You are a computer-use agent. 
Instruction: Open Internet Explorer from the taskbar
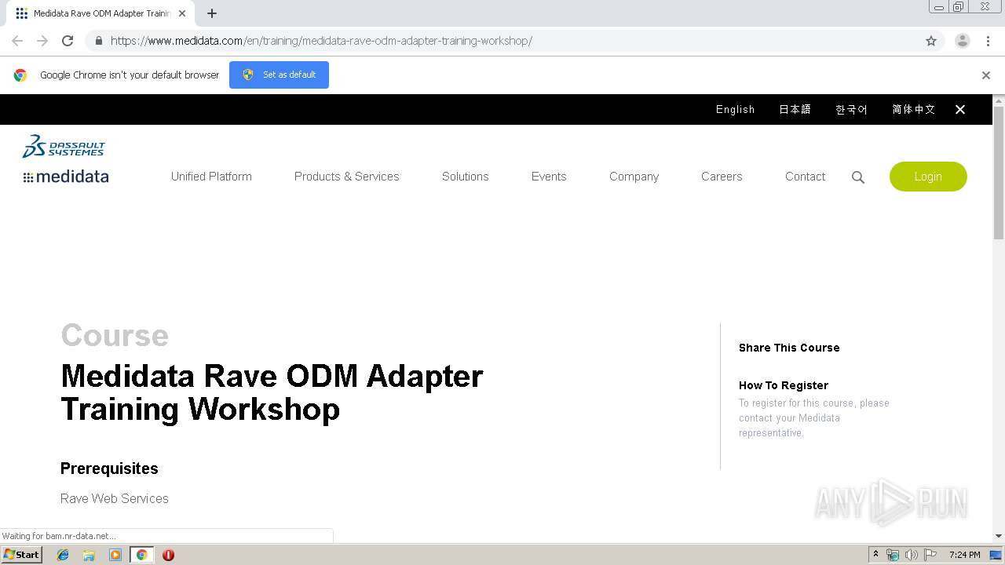(63, 555)
